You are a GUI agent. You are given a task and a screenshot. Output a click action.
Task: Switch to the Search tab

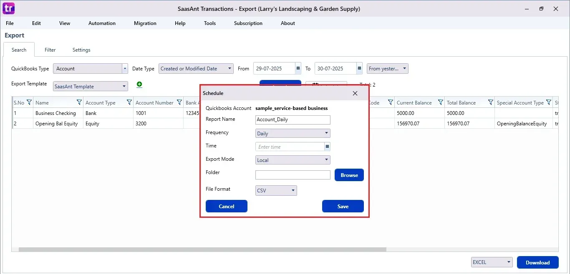pos(19,50)
